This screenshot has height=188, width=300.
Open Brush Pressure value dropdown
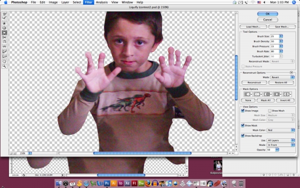[x=280, y=46]
